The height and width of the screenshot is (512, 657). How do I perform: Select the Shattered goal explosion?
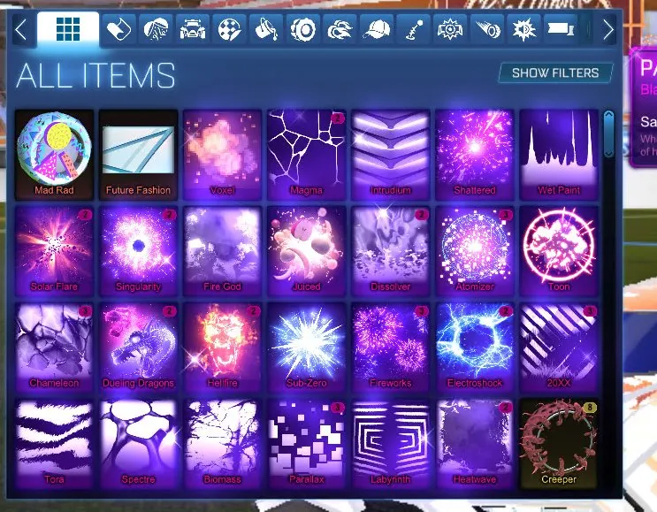pyautogui.click(x=475, y=155)
